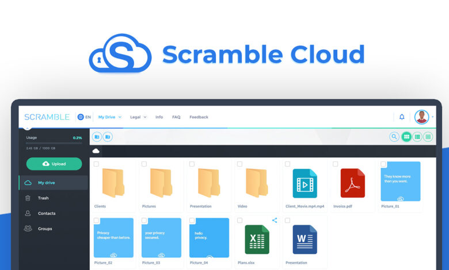Click the Clients folder name label

(x=100, y=206)
